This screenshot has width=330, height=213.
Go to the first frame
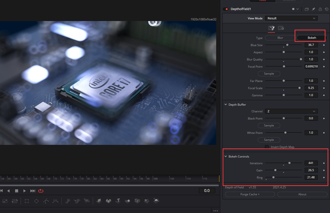1,191
